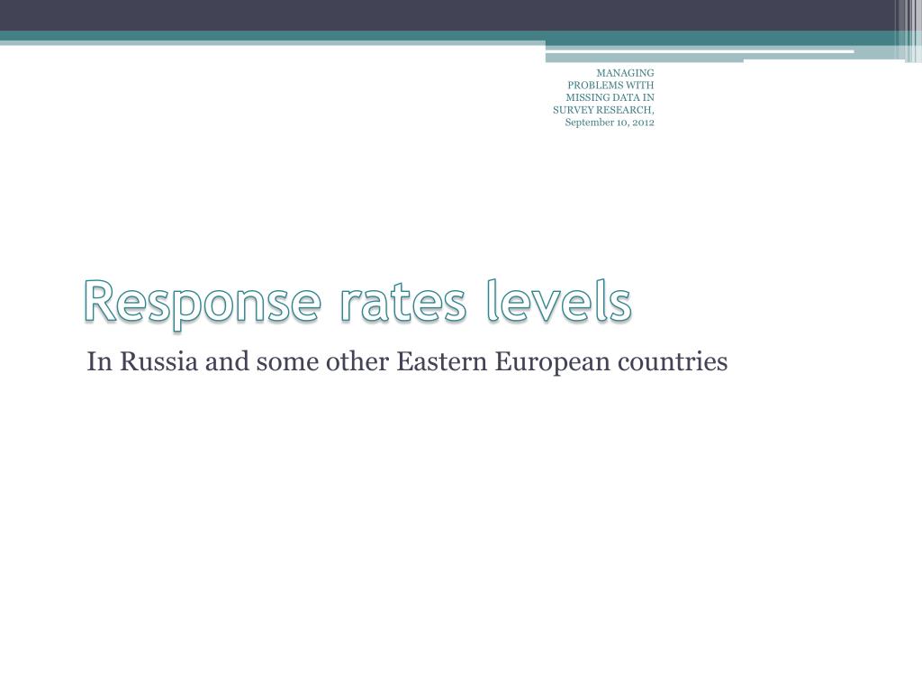This screenshot has width=922, height=692.
Task: Click the 'MANAGING PROBLEMS WITH MISSING DATA' header text
Action: (604, 97)
